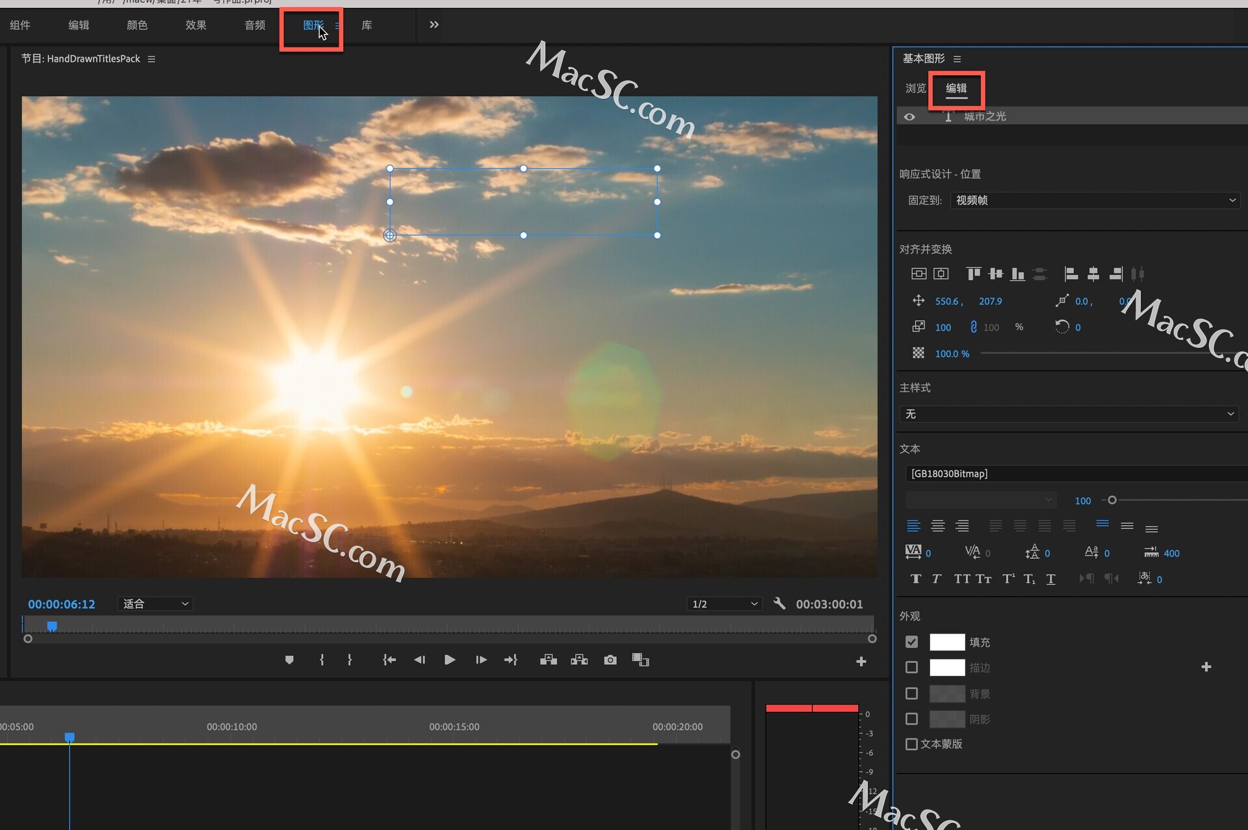Viewport: 1248px width, 830px height.
Task: Center-align the text
Action: (x=937, y=526)
